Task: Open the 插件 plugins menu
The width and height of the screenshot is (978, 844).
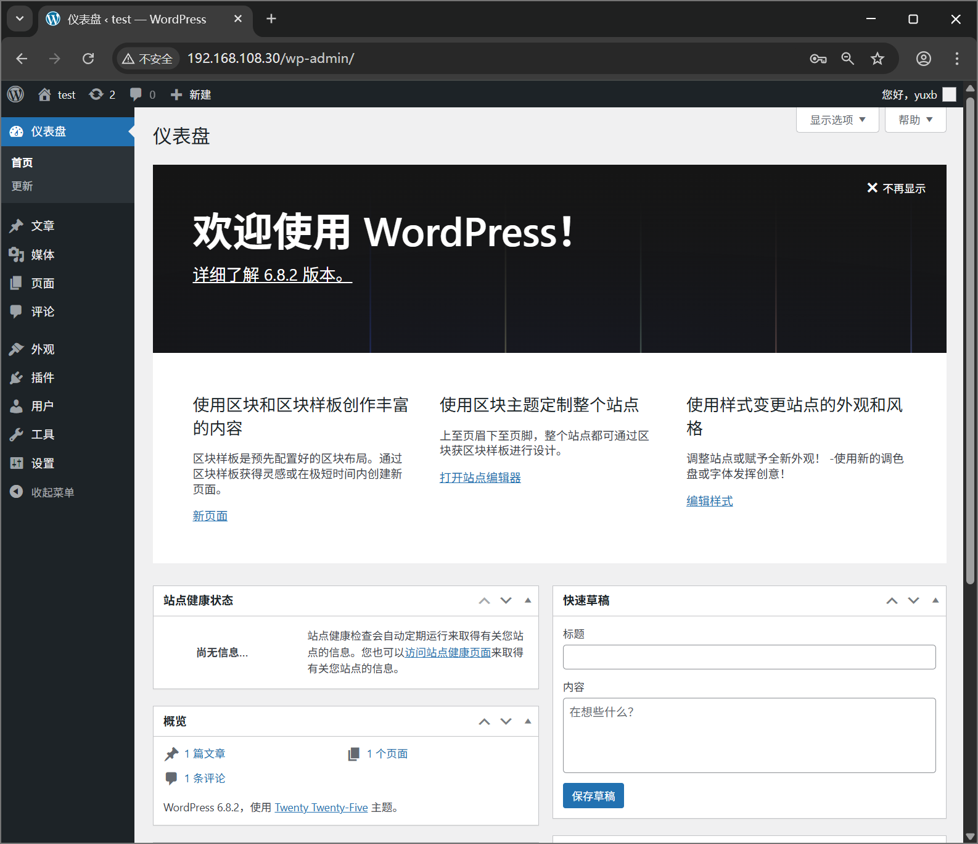Action: point(67,378)
